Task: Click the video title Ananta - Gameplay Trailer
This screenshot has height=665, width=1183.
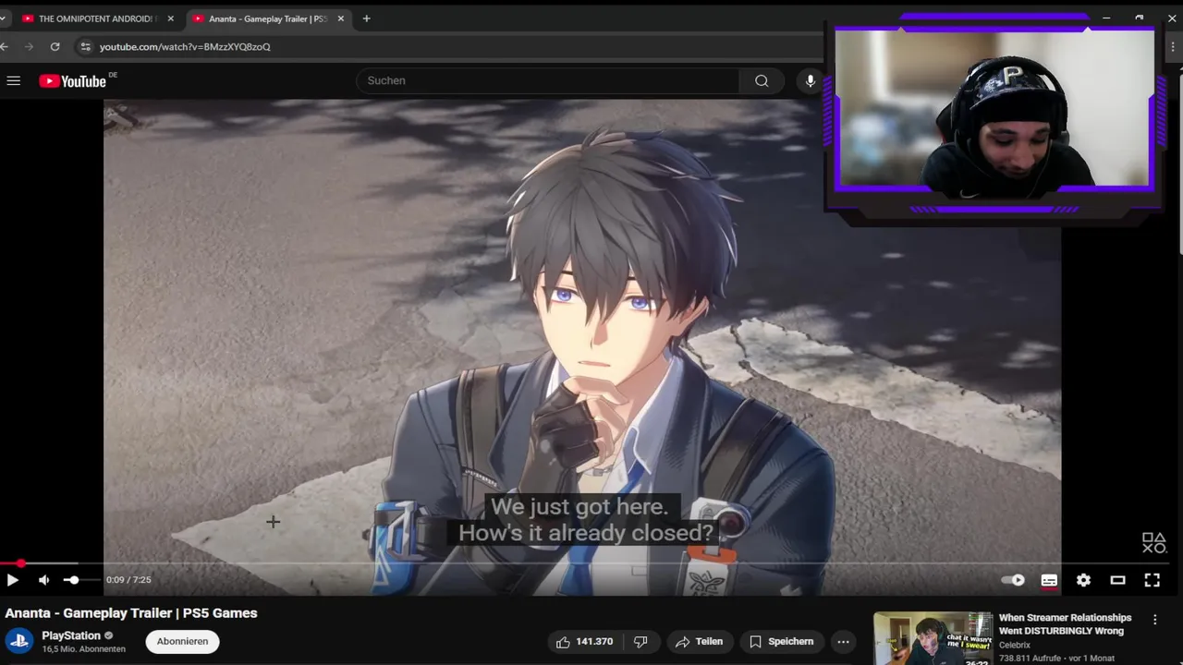Action: [x=131, y=613]
